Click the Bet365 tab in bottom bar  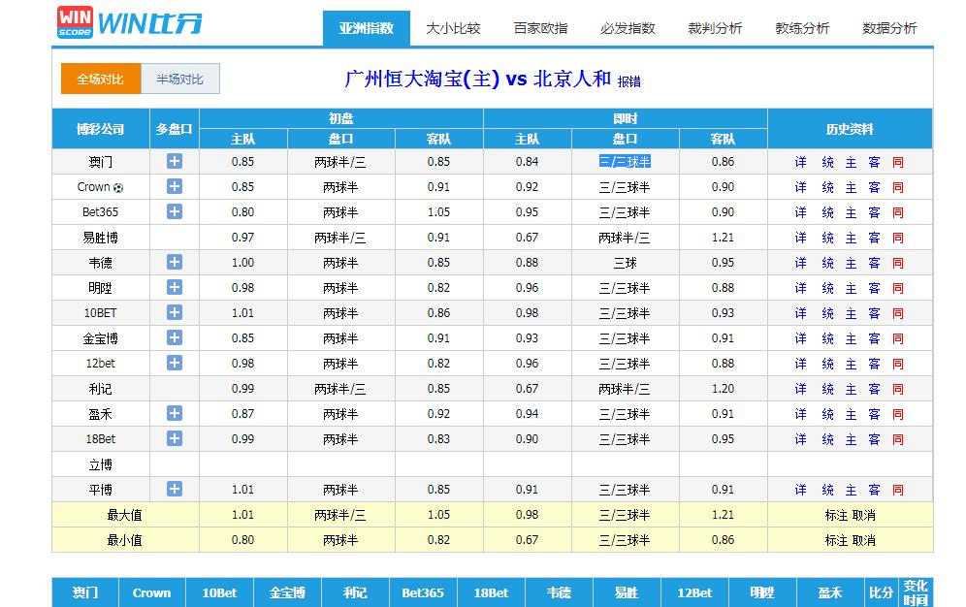point(423,592)
